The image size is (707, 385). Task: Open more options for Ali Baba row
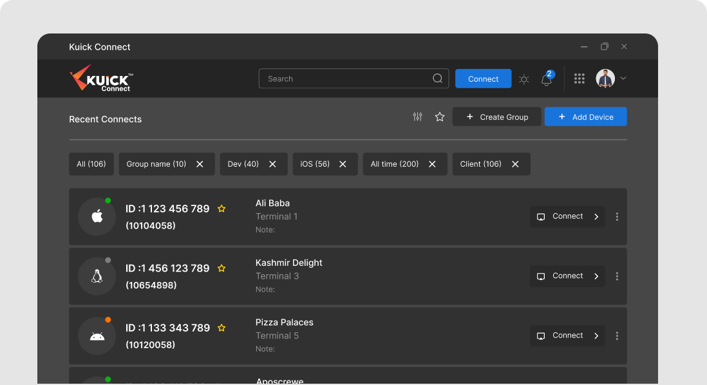tap(617, 217)
